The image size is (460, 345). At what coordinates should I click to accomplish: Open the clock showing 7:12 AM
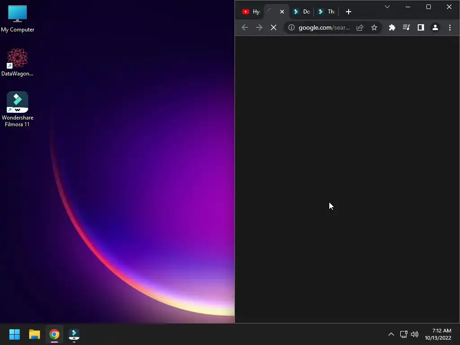438,334
